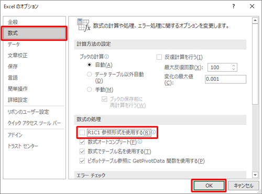Select データ テーブル以外自動(D) radio button
Viewport: 262px width, 194px height.
click(x=89, y=74)
